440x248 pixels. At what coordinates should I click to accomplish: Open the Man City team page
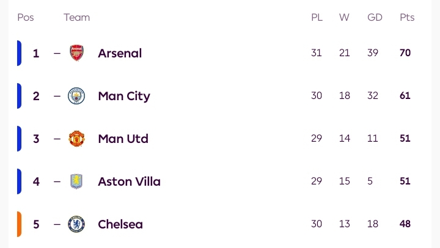point(123,96)
